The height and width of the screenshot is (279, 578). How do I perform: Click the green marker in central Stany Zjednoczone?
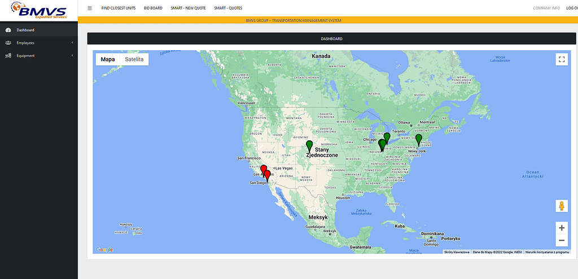(309, 145)
